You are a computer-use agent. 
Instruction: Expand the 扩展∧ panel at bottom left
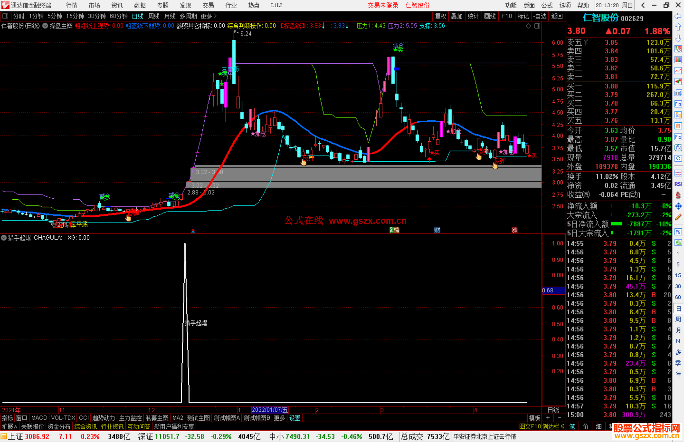[x=9, y=426]
